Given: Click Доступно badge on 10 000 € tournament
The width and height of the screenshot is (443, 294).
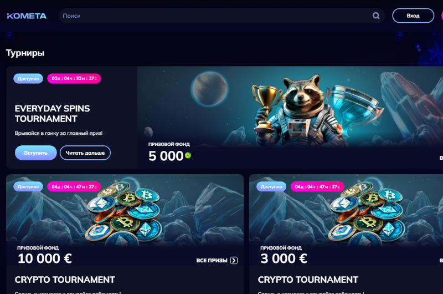Looking at the screenshot, I should [28, 186].
